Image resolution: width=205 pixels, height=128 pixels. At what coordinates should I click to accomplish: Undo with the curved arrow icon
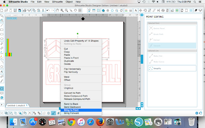(48, 11)
